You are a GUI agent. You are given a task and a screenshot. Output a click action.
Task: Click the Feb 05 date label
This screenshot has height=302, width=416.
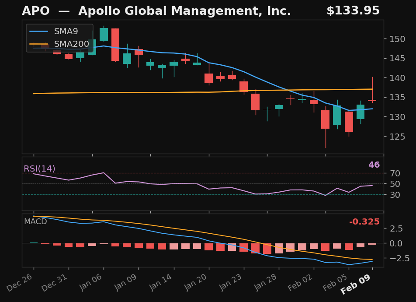335,282
